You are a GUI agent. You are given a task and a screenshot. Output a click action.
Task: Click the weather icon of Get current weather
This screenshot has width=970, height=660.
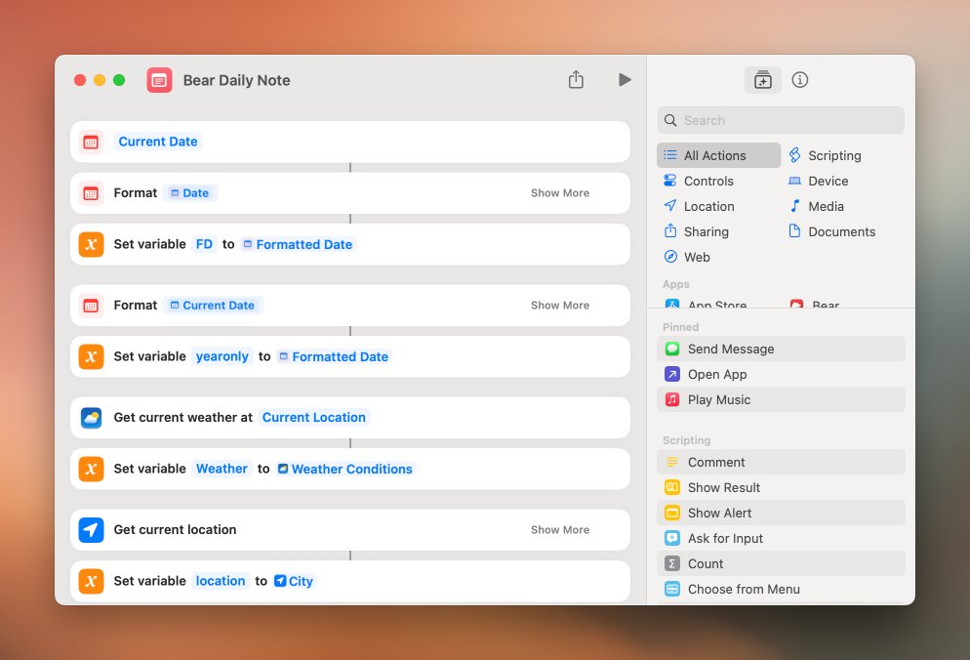[91, 417]
